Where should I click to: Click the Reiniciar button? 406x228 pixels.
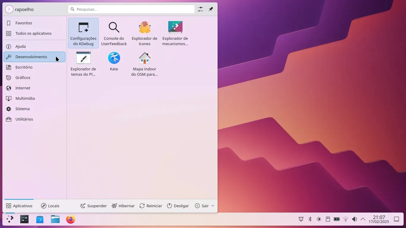[151, 206]
